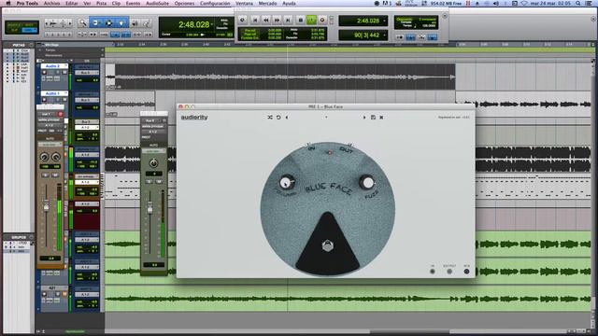The height and width of the screenshot is (336, 598).
Task: Click the PISTAS track list header
Action: click(x=19, y=45)
